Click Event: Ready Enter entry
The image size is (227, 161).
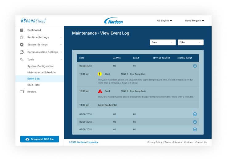(107, 105)
